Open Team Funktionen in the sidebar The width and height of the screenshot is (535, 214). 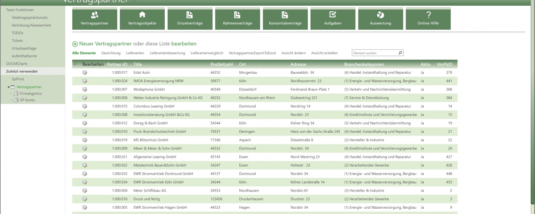tap(20, 10)
